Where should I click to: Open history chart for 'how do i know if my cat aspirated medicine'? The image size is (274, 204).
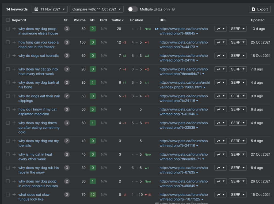220,109
